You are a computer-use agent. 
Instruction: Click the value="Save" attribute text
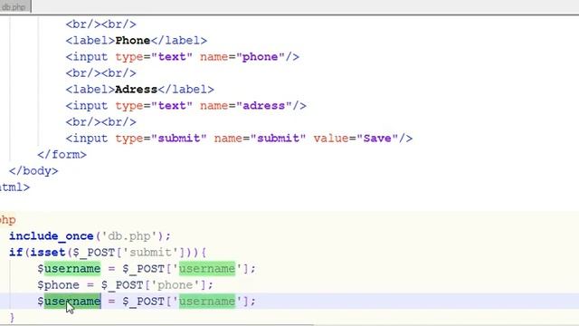click(x=356, y=139)
